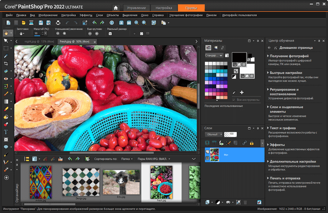Toggle visibility of the Фон layer
328x213 pixels.
click(x=209, y=152)
